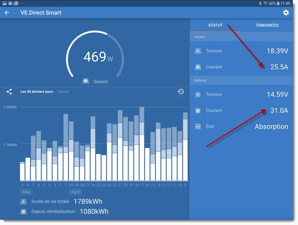Click the 14.59V battery voltage value
298x225 pixels.
point(277,95)
